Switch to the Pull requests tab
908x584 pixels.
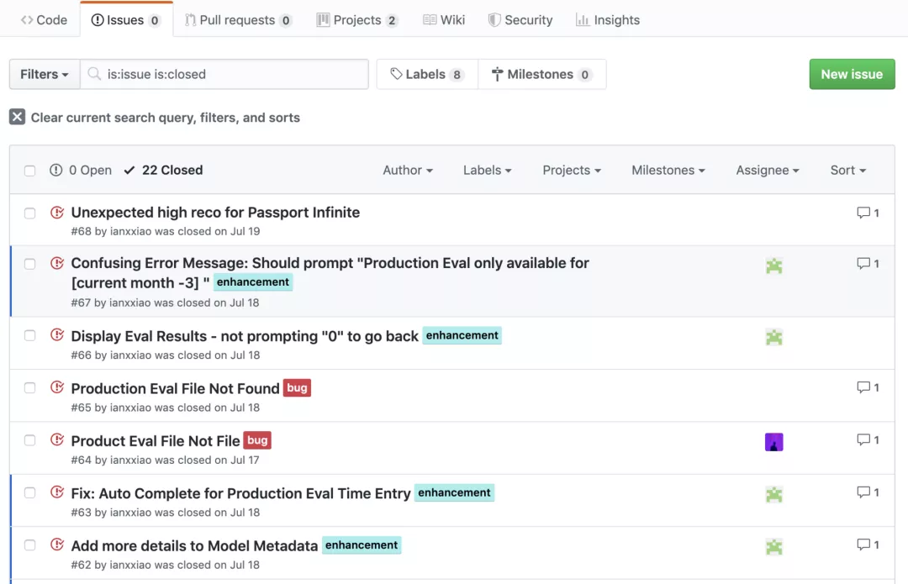[x=238, y=20]
